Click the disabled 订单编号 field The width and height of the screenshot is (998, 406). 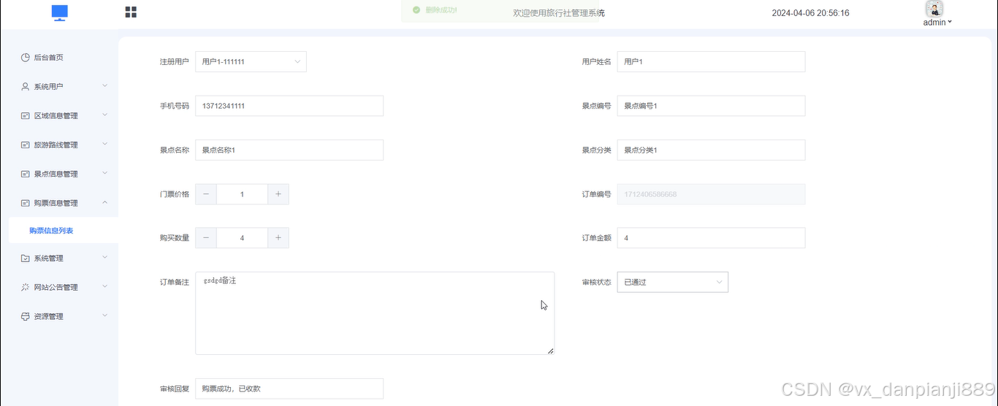coord(711,194)
